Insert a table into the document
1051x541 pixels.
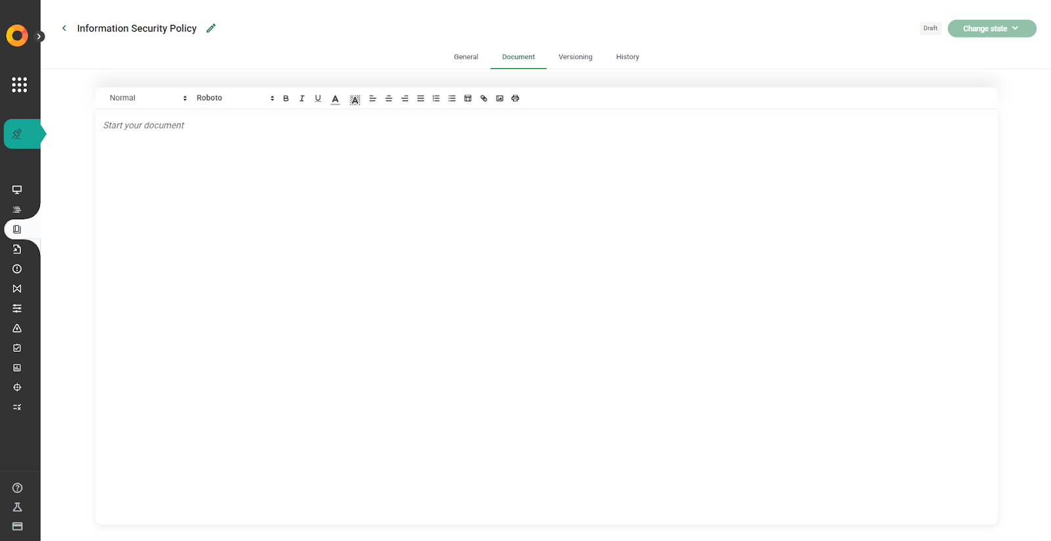468,98
